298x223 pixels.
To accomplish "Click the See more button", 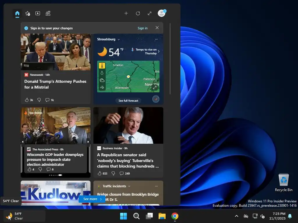I will 92,199.
